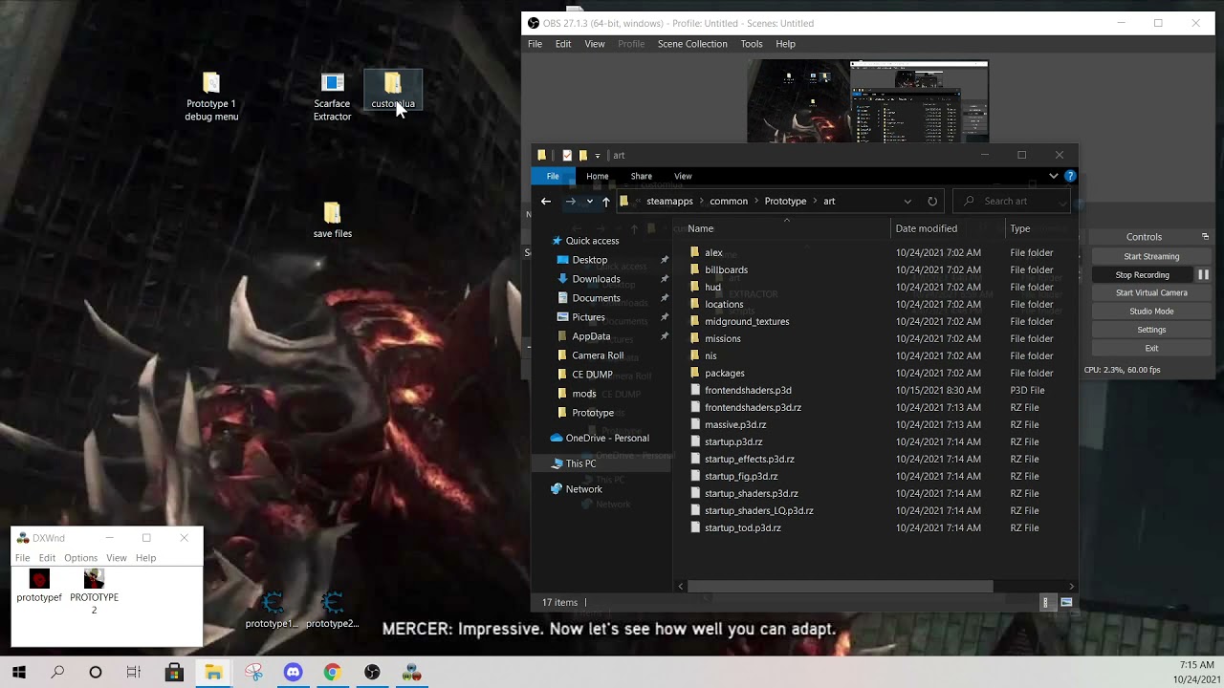Select the prototype2 Cheat Engine desktop icon
Screen dimensions: 1224x688
(x=332, y=610)
